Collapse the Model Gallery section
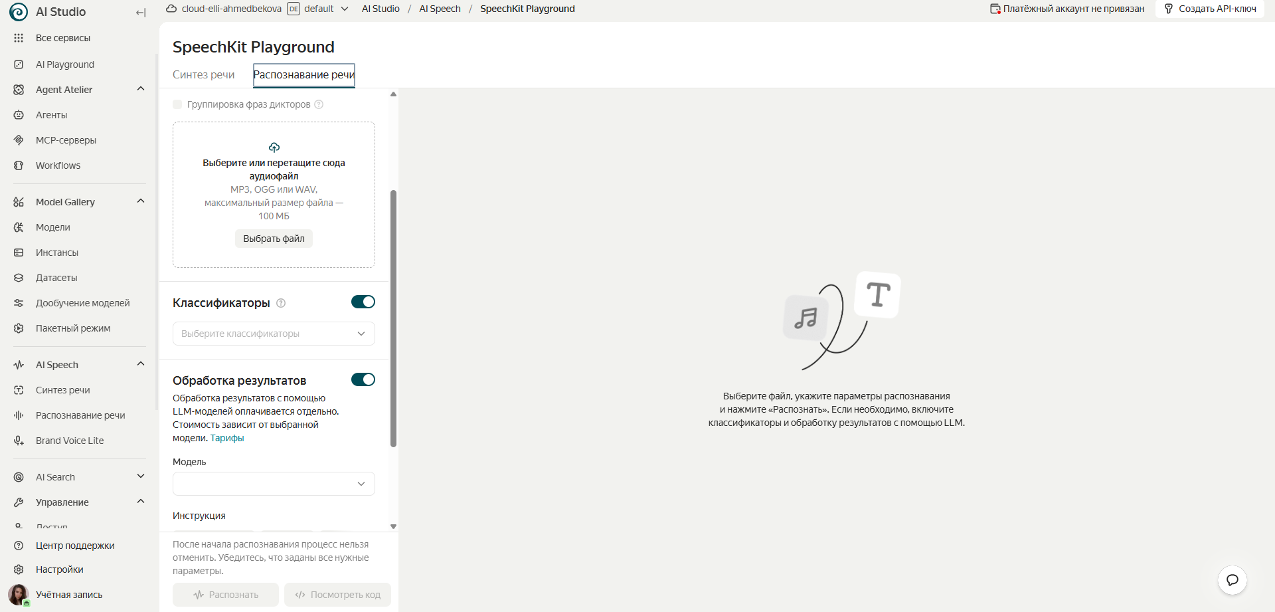 pos(141,201)
